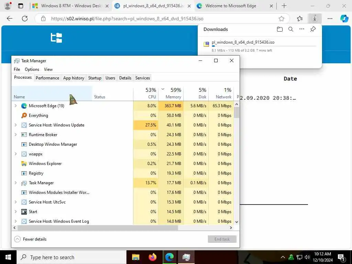Refresh the page with the reload icon
The image size is (352, 264).
click(x=25, y=19)
